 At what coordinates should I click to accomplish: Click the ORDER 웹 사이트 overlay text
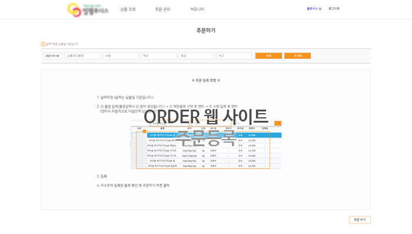click(206, 117)
